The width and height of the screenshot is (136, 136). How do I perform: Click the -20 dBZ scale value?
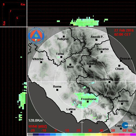[32, 131]
